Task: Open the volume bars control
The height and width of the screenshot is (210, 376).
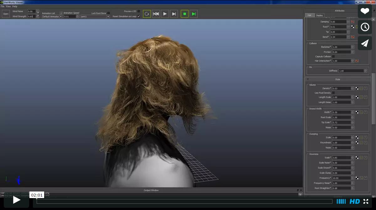Action: pyautogui.click(x=341, y=201)
